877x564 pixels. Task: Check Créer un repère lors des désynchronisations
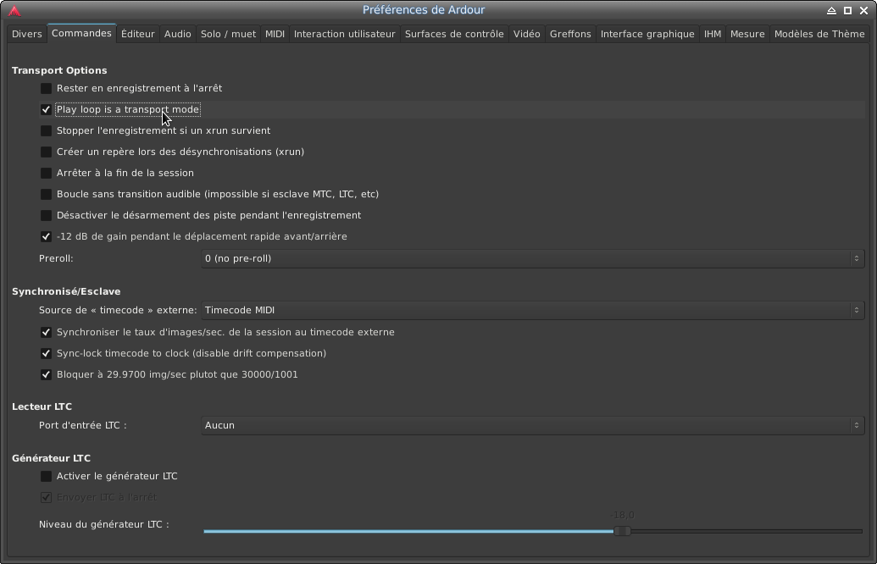[x=46, y=152]
